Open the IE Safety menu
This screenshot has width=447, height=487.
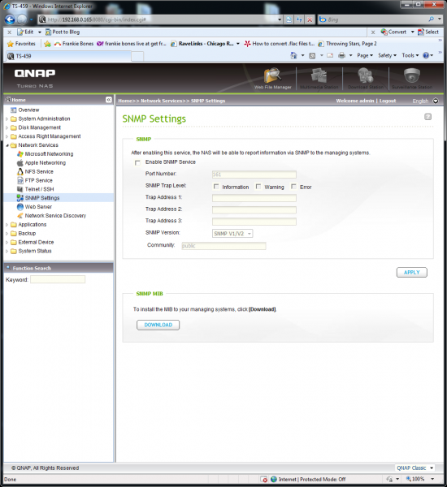387,55
